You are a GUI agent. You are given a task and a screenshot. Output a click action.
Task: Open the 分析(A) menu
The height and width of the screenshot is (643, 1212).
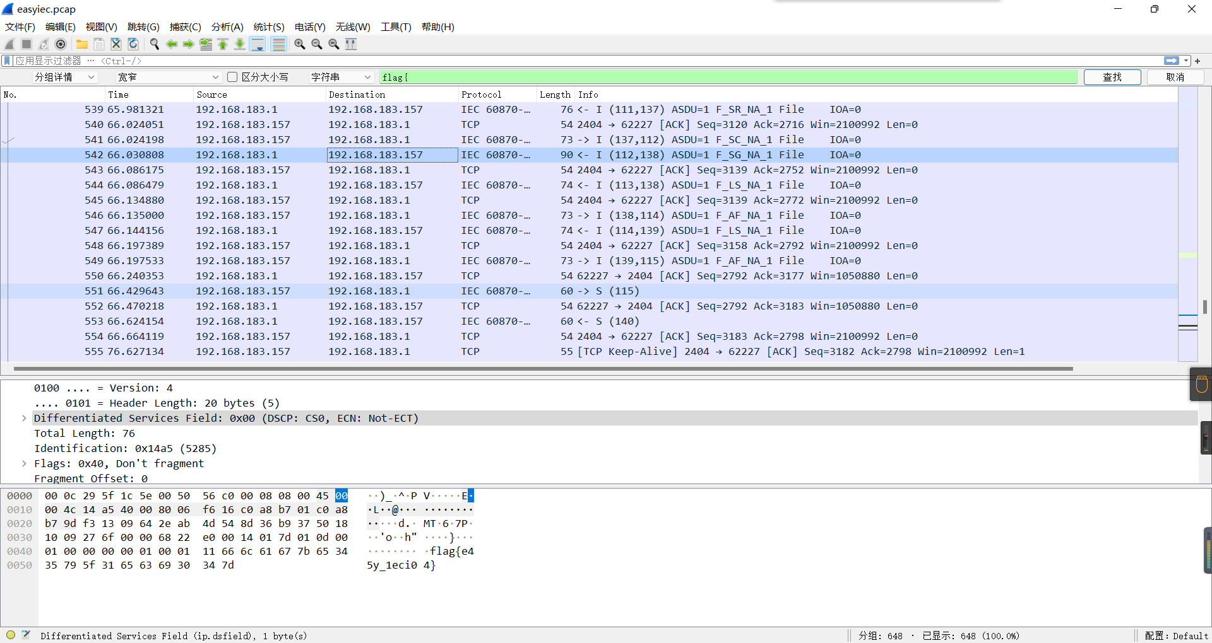[x=227, y=26]
